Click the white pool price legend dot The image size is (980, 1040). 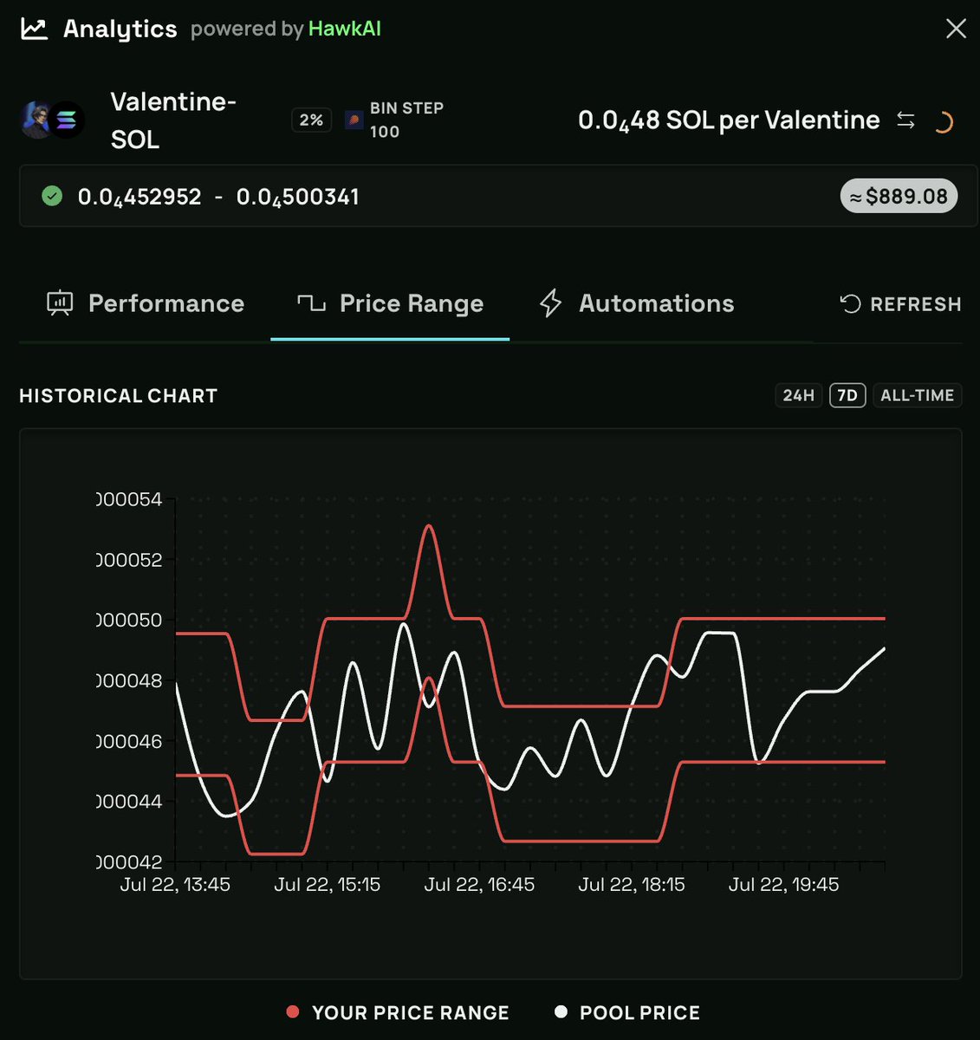[x=561, y=1011]
